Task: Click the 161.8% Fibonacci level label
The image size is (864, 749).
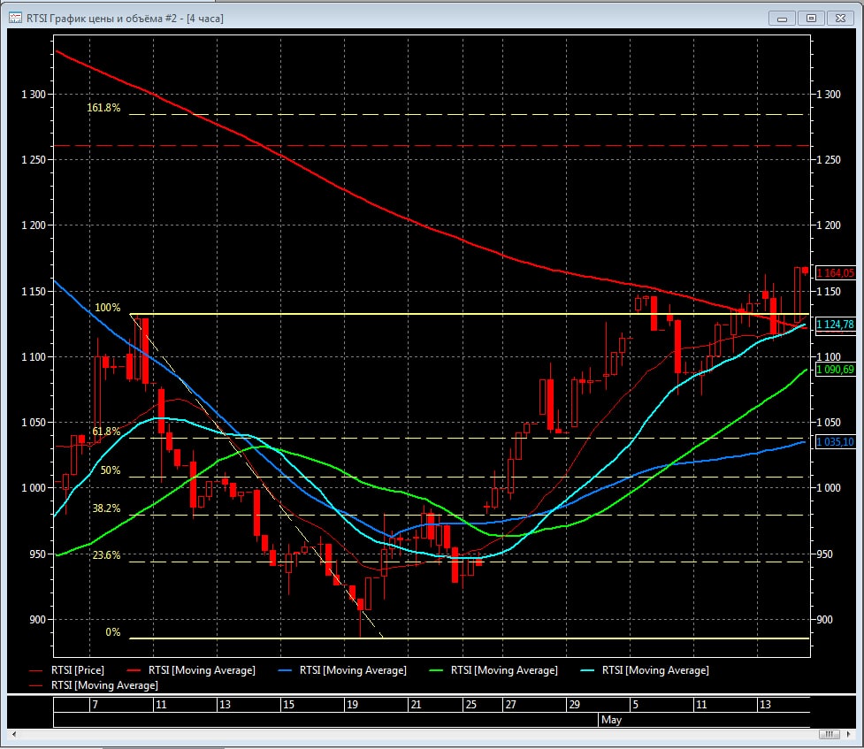Action: [103, 108]
